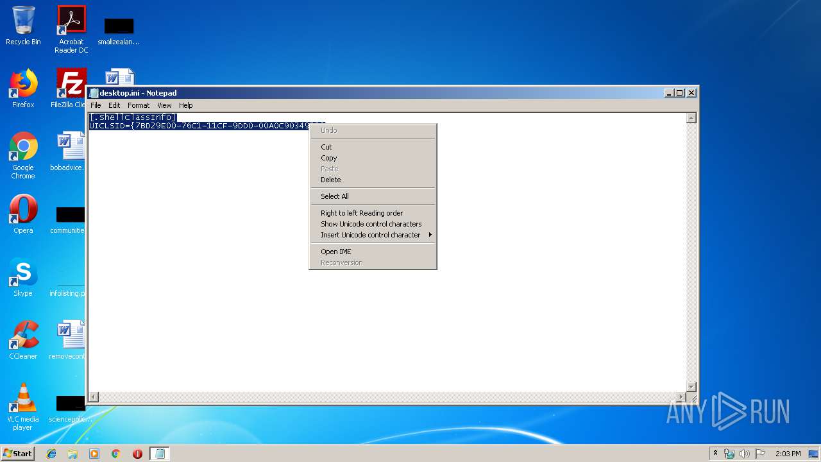The height and width of the screenshot is (462, 821).
Task: Click the UICLSID text line
Action: point(199,126)
